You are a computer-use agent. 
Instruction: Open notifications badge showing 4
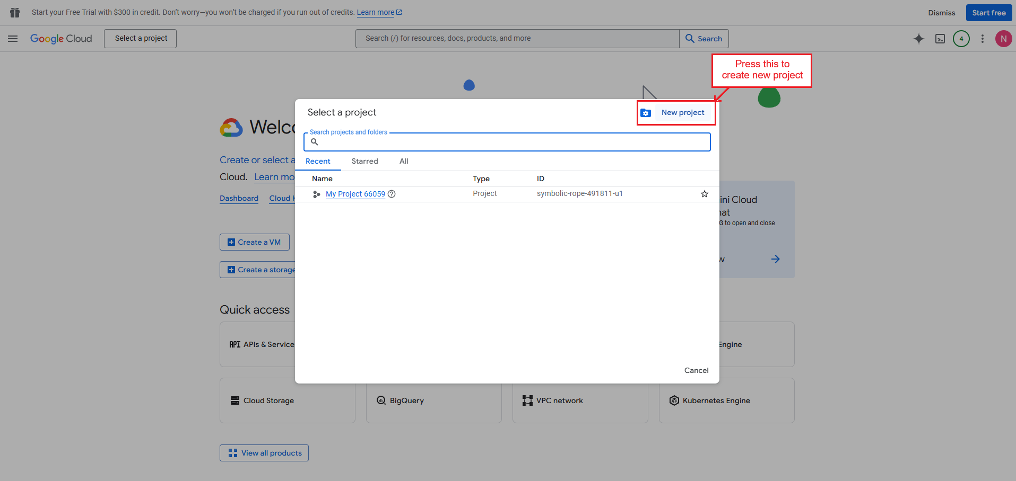(961, 39)
